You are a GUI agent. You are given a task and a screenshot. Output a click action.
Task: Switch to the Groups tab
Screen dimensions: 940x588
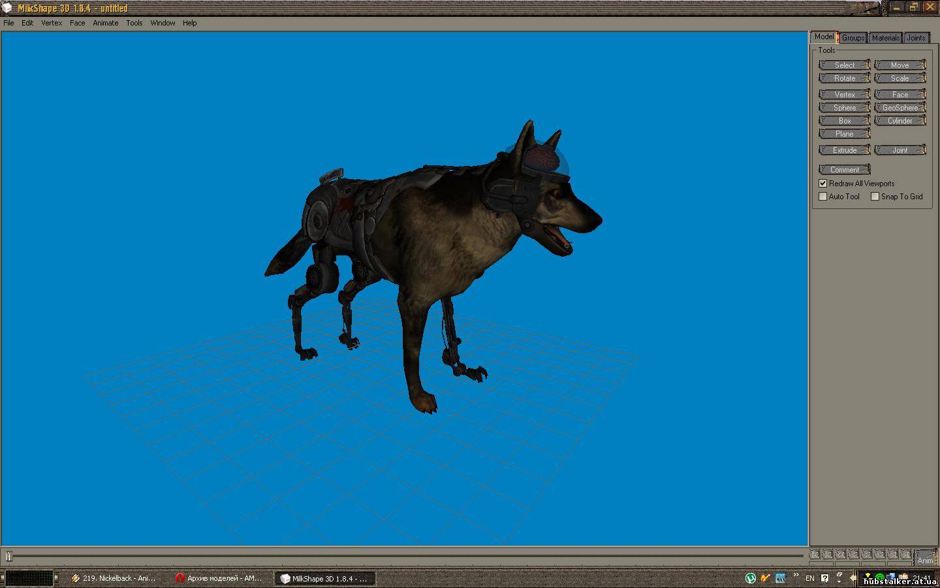[853, 38]
